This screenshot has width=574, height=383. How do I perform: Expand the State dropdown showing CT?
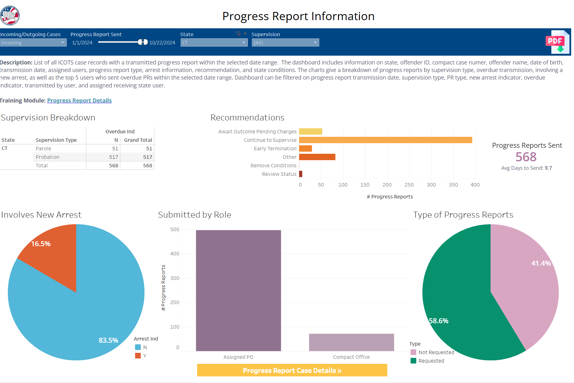214,43
